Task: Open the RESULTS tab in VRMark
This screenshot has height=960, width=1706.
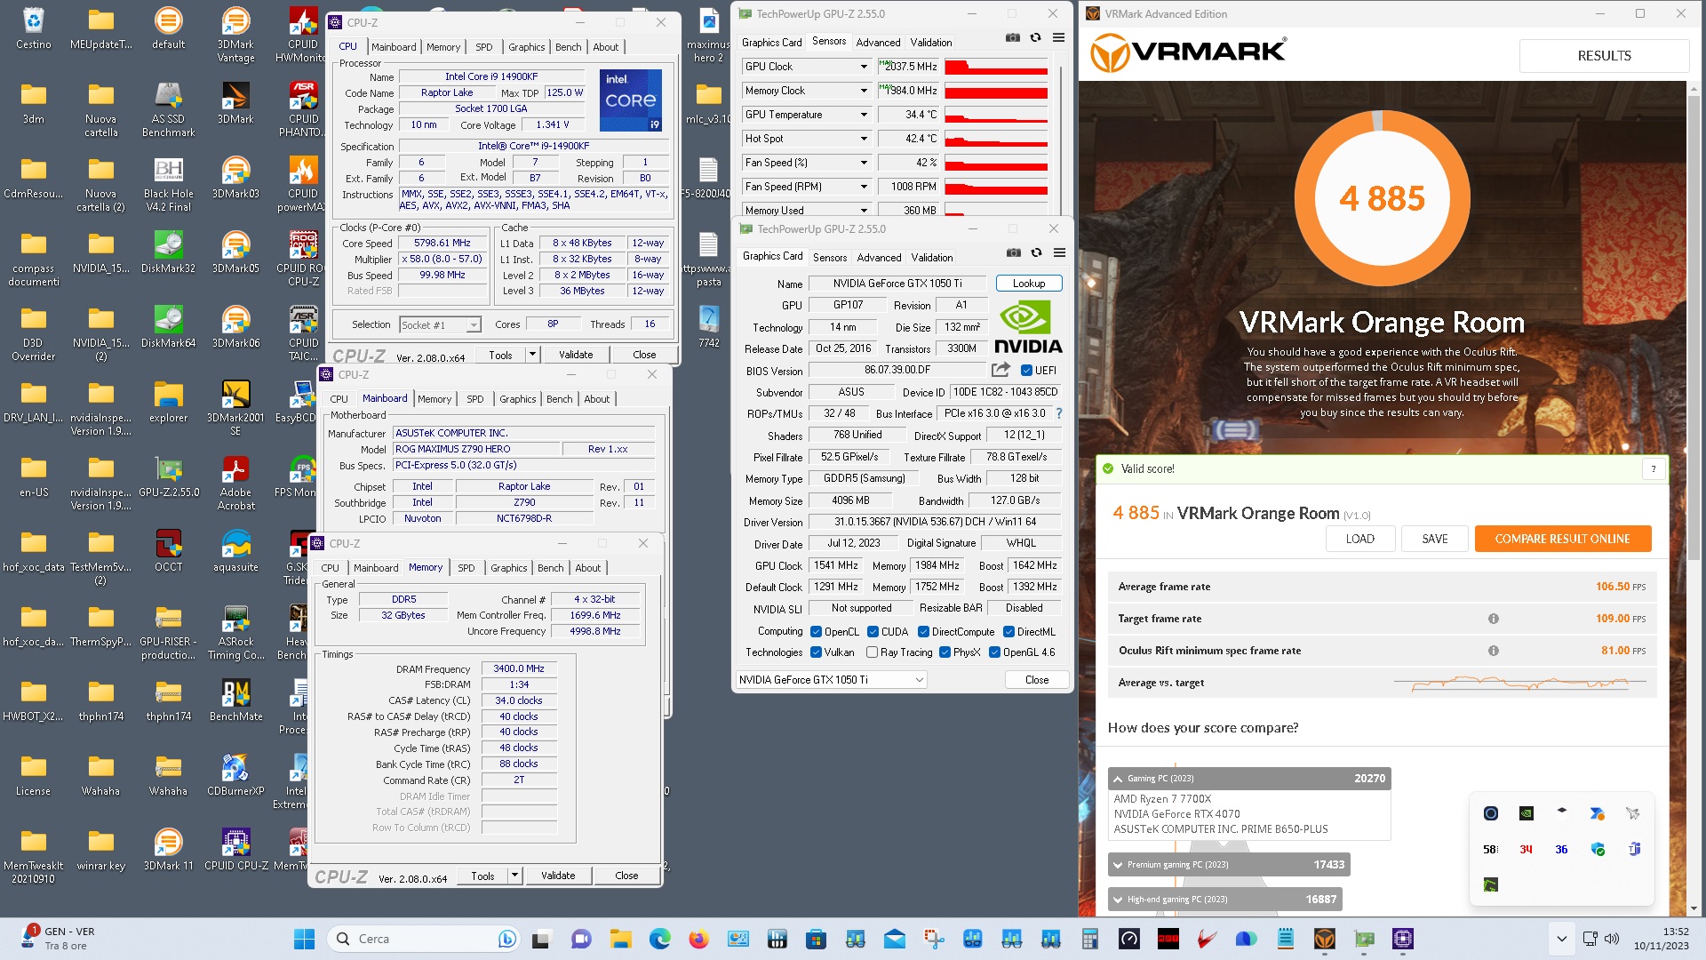Action: coord(1604,56)
